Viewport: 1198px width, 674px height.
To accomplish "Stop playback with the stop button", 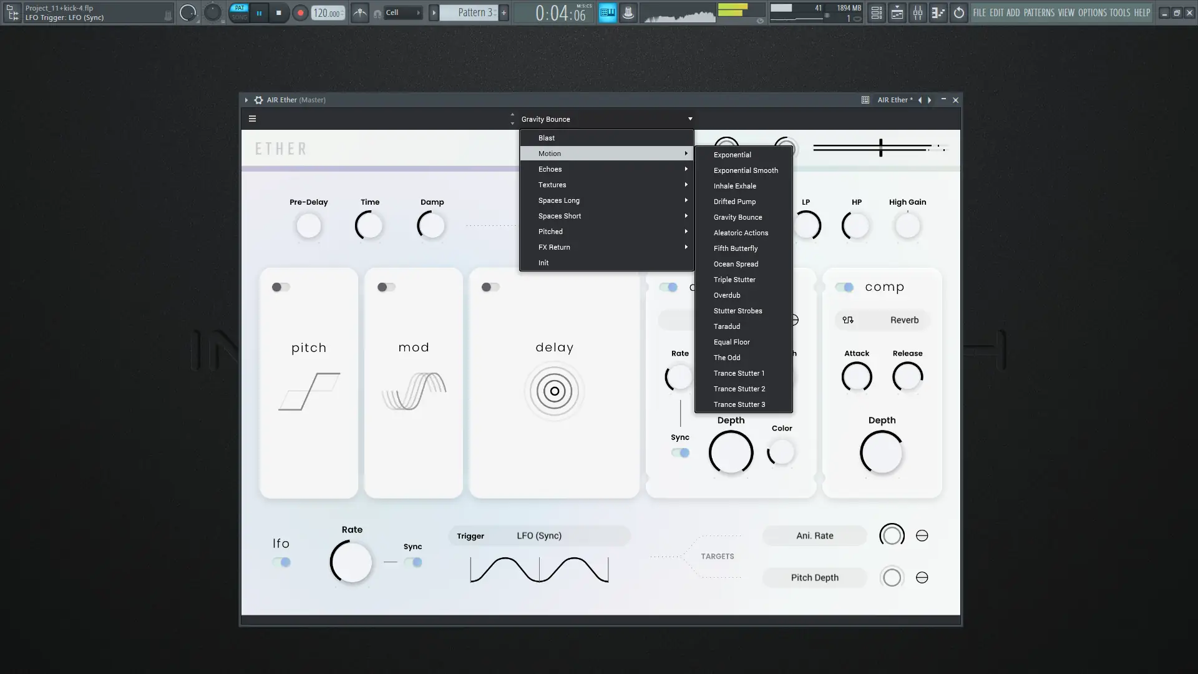I will [x=279, y=12].
